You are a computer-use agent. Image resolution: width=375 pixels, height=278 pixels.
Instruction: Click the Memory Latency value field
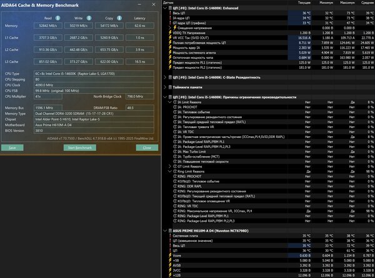coord(139,26)
